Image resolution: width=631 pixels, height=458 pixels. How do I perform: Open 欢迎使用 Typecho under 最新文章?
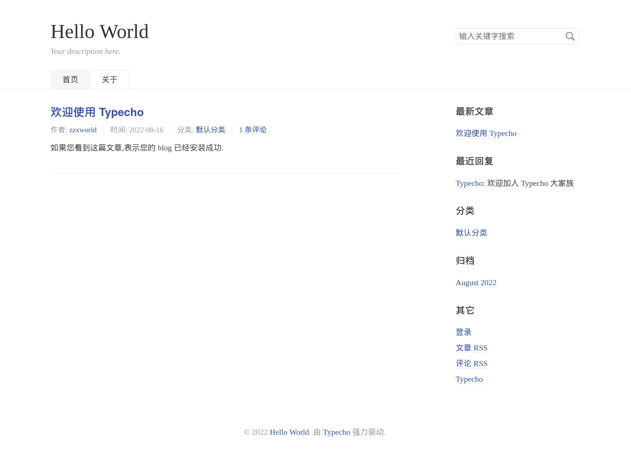coord(486,133)
